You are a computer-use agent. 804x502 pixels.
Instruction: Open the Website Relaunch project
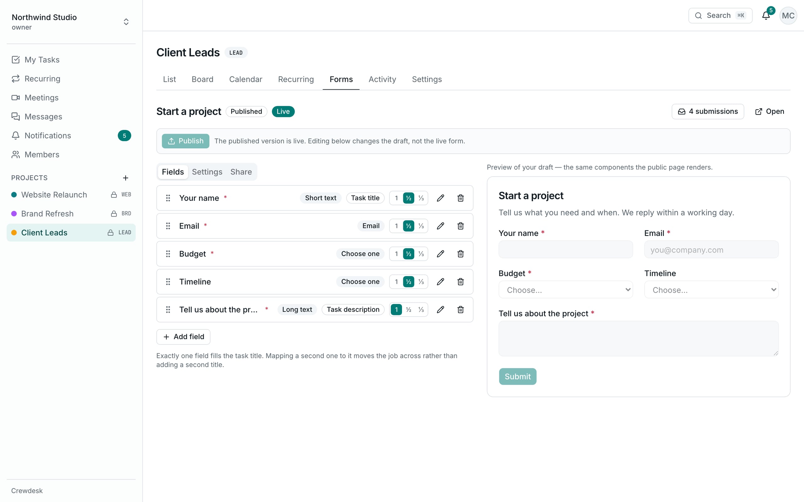click(x=71, y=195)
